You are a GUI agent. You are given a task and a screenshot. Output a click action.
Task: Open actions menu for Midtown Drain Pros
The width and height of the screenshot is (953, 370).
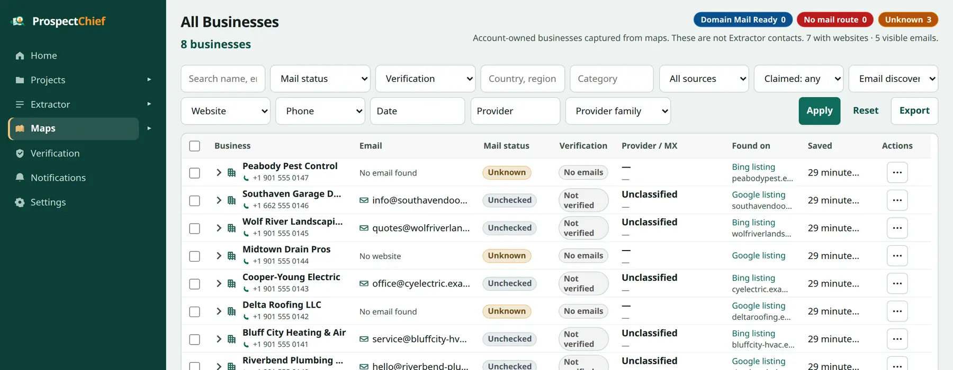[x=897, y=256]
